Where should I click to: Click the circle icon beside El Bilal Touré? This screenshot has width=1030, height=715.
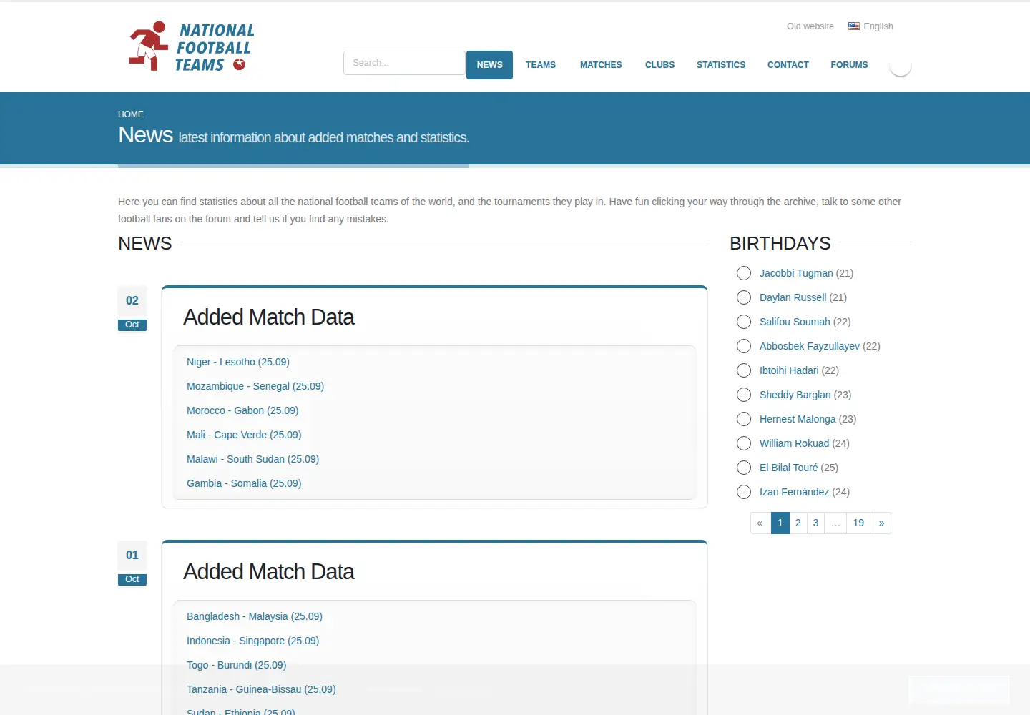click(744, 468)
